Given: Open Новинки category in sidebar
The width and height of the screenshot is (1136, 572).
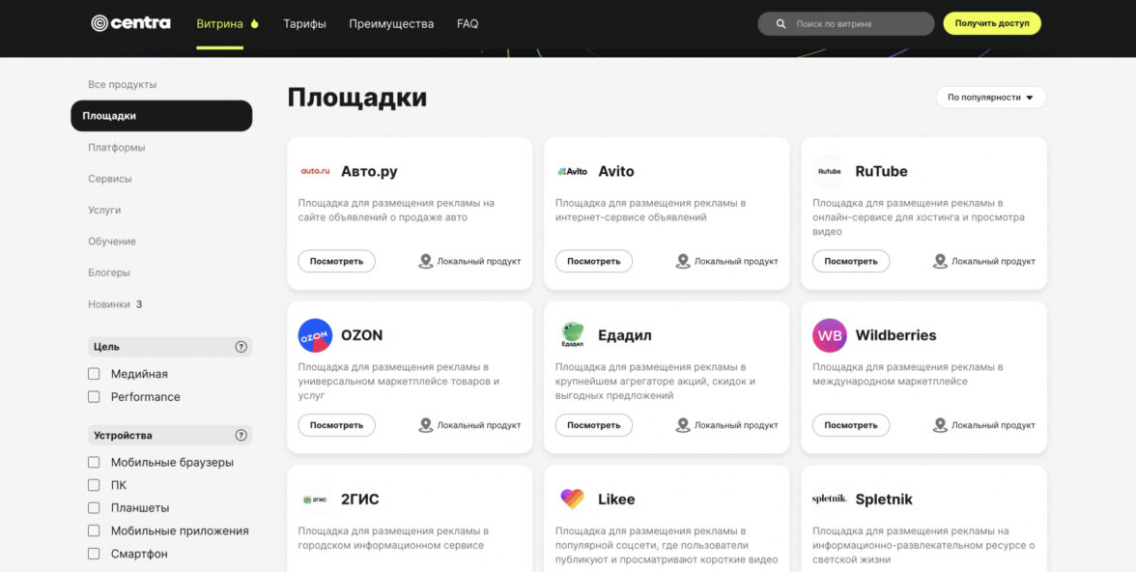Looking at the screenshot, I should click(109, 304).
